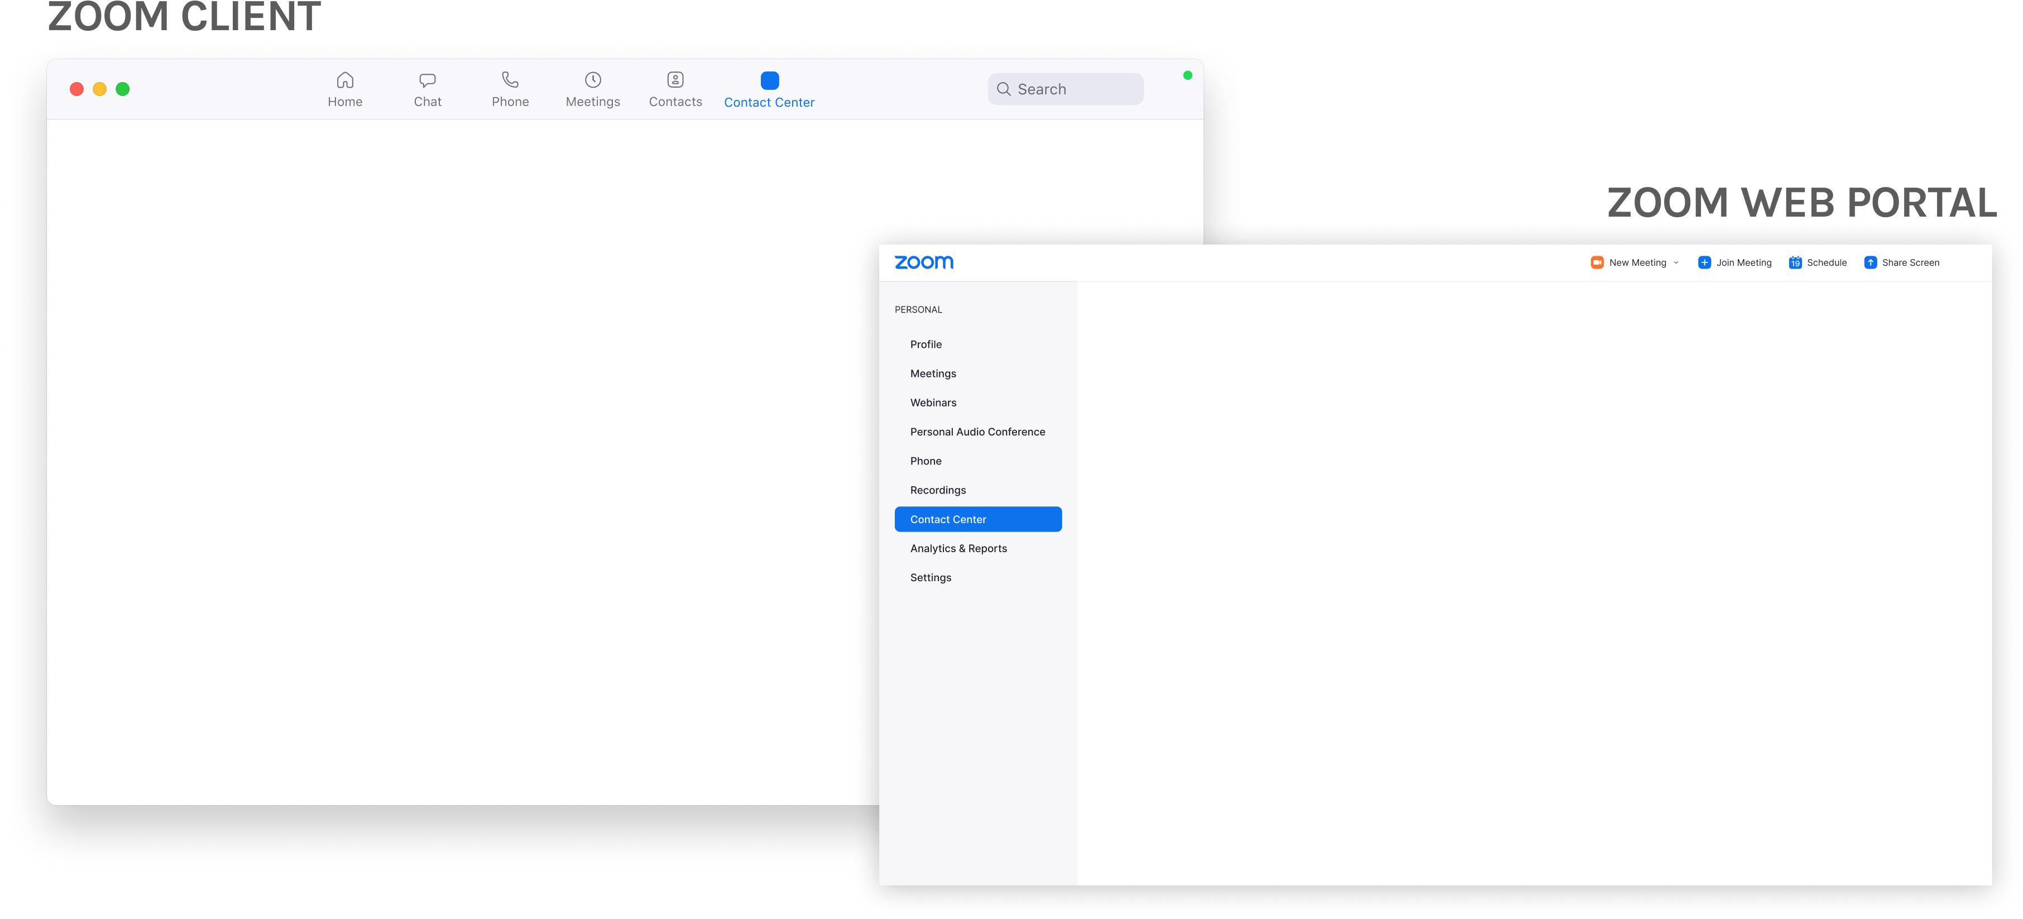Screen dimensions: 2023x919
Task: Click the Zoom logo in web portal
Action: tap(923, 262)
